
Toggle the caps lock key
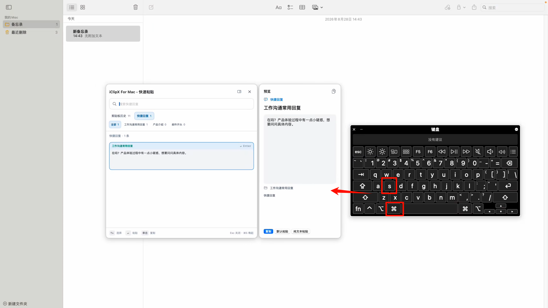click(x=362, y=186)
